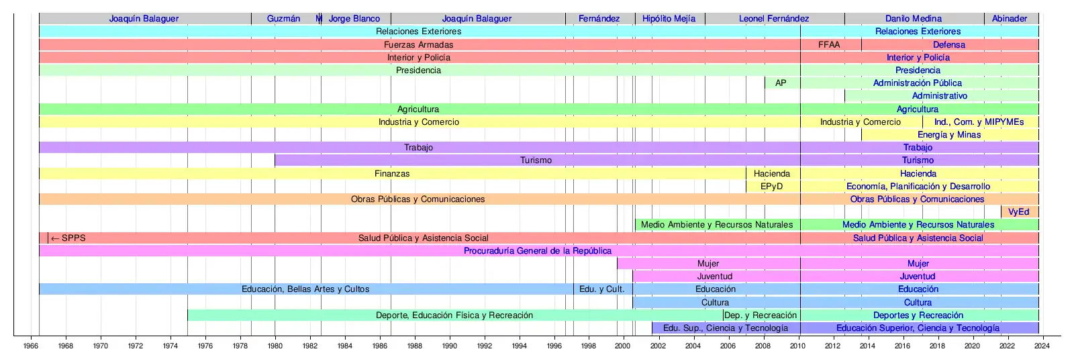Click the 1990 year axis label

(x=449, y=346)
